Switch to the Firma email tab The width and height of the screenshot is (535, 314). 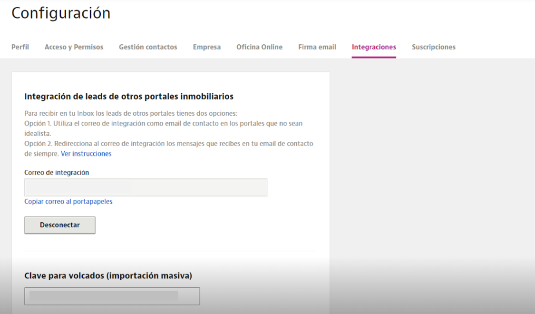click(317, 47)
